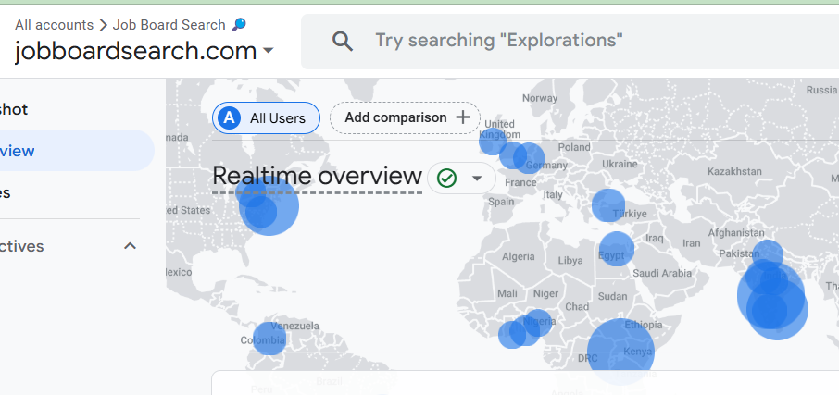Click the large bubble over eastern United States
839x395 pixels.
pos(269,206)
